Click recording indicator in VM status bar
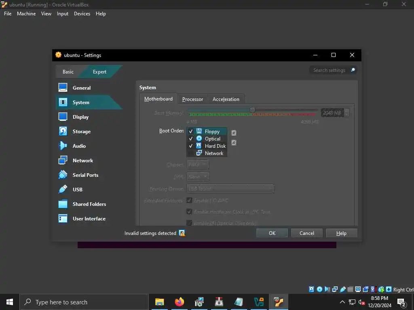 coord(365,289)
